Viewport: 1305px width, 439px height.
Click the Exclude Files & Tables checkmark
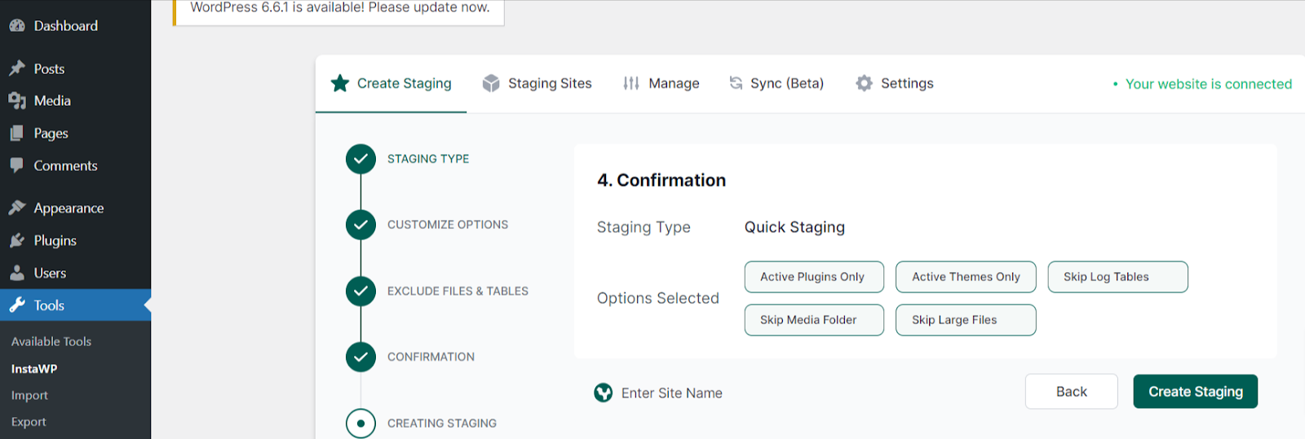(x=361, y=291)
